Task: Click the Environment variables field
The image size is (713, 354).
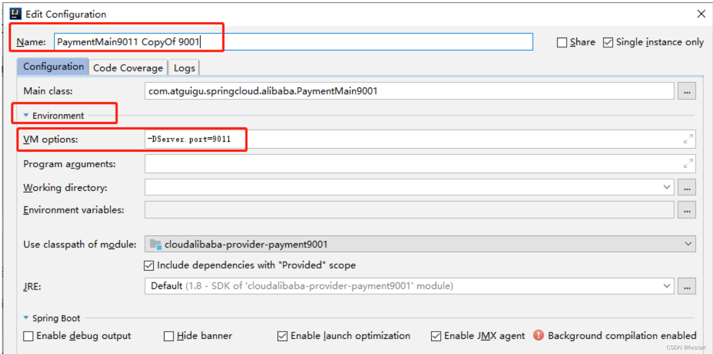Action: coord(409,210)
